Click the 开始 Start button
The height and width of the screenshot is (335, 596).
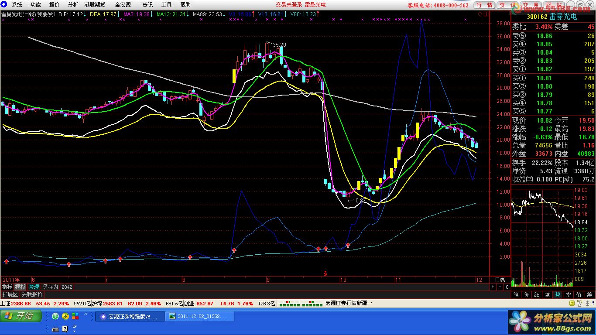click(21, 316)
